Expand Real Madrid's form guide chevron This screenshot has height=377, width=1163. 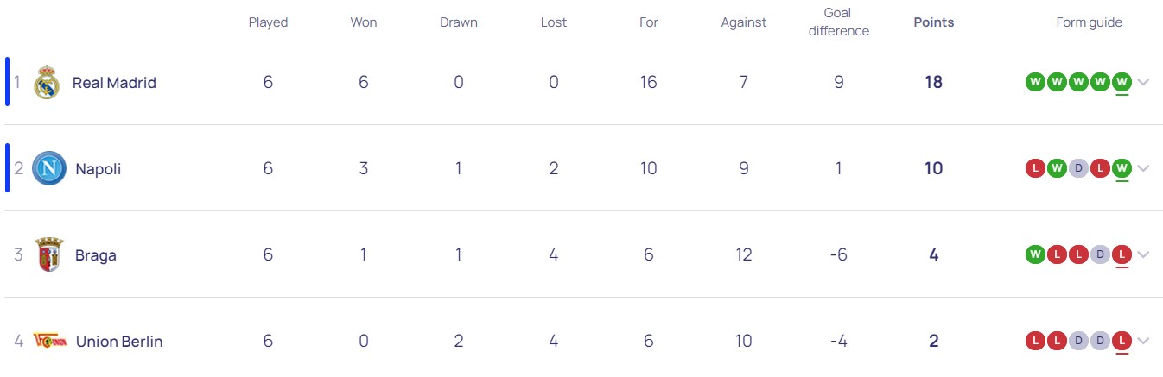point(1144,83)
